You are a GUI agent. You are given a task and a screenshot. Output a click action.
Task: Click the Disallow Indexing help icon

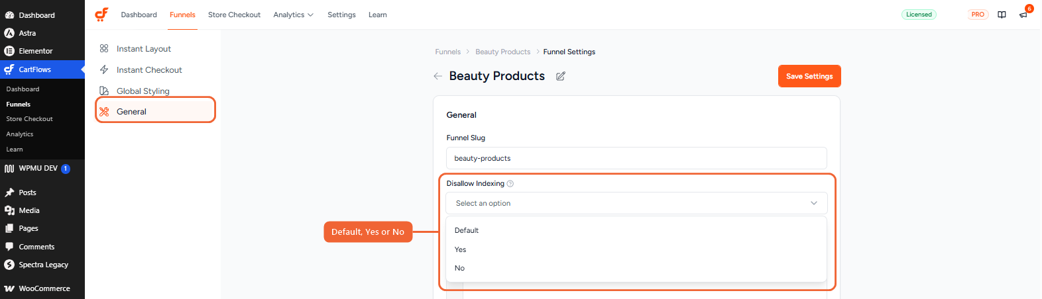coord(510,184)
